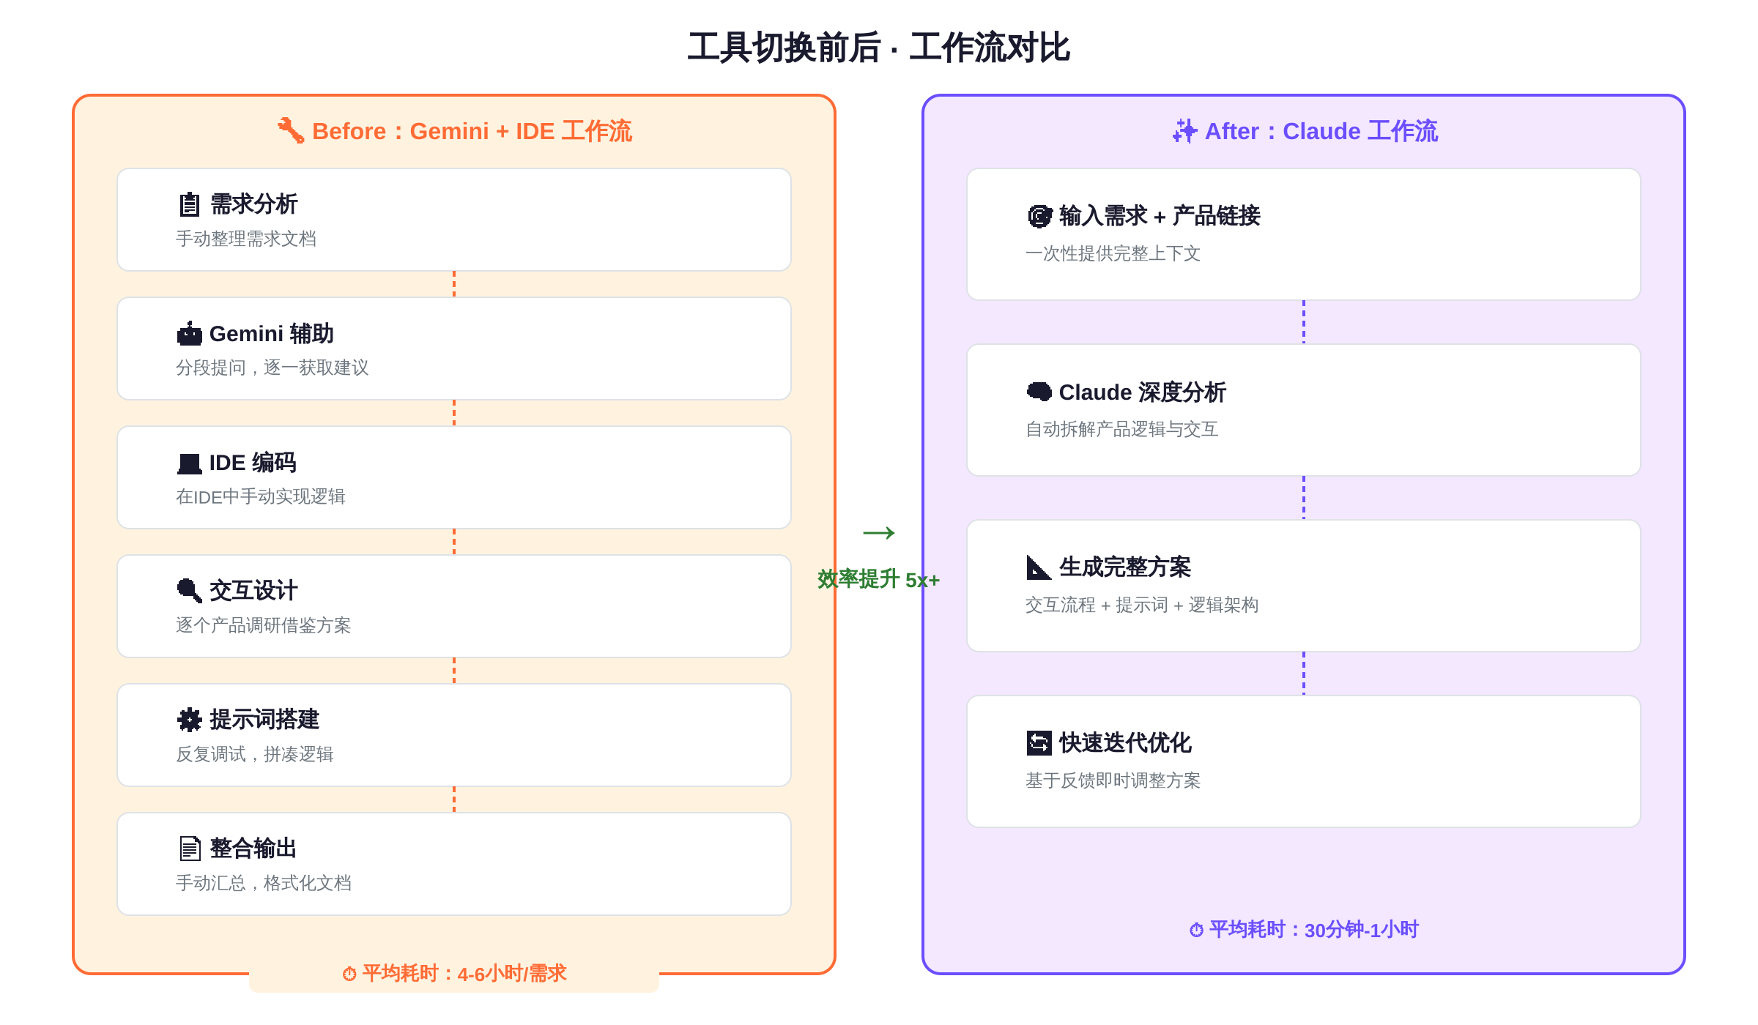Click the brain icon beside Claude 深度分析

click(x=1039, y=392)
